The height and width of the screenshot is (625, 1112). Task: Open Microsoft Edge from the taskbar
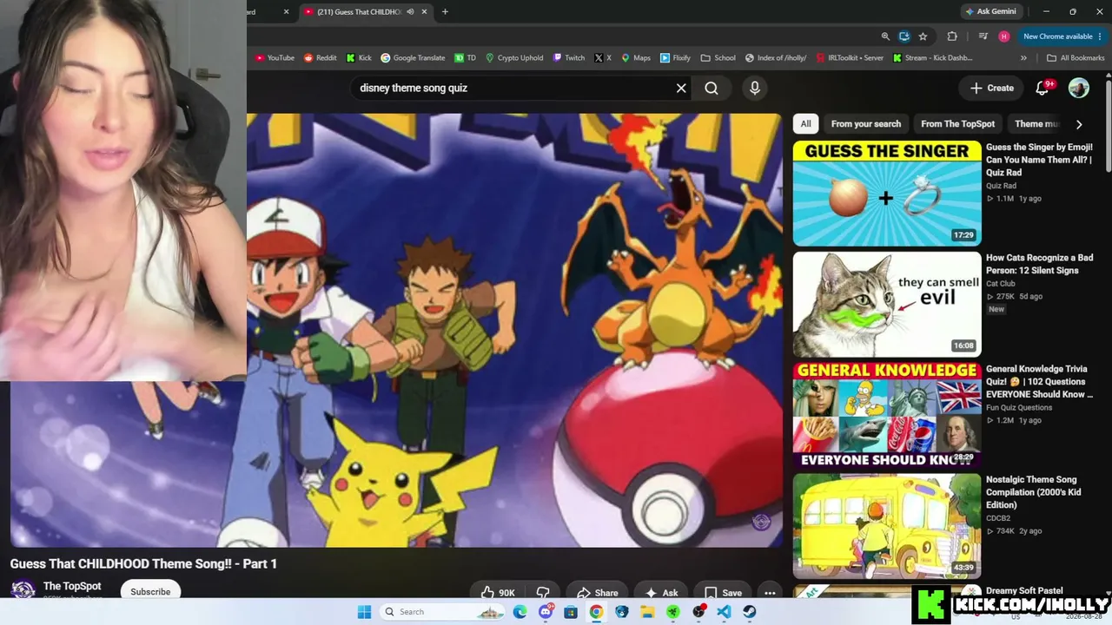point(520,612)
